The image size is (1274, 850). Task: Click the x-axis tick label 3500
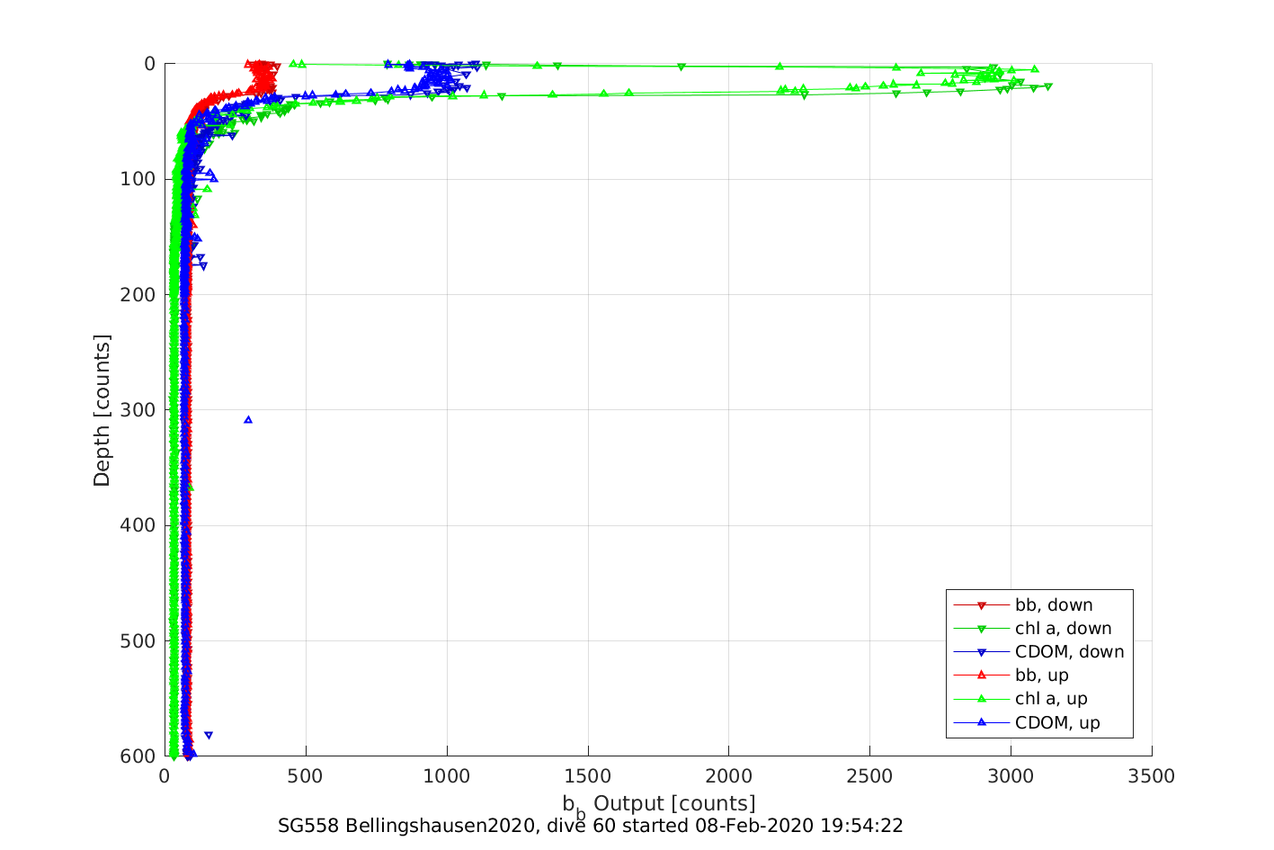tap(1153, 776)
